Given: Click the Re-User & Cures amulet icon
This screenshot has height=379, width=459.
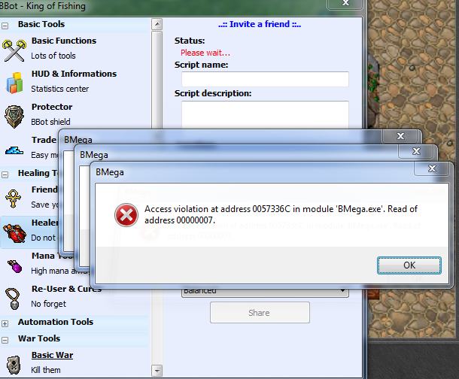Looking at the screenshot, I should click(x=15, y=297).
